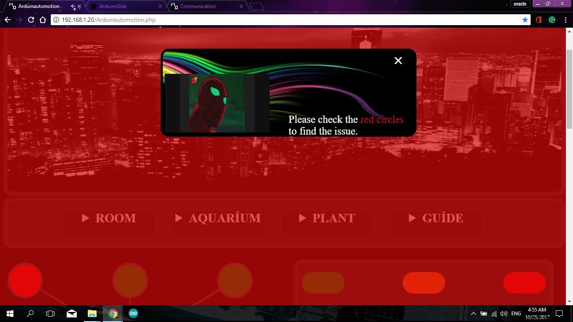Image resolution: width=573 pixels, height=322 pixels.
Task: Expand the PLANT section
Action: [327, 218]
